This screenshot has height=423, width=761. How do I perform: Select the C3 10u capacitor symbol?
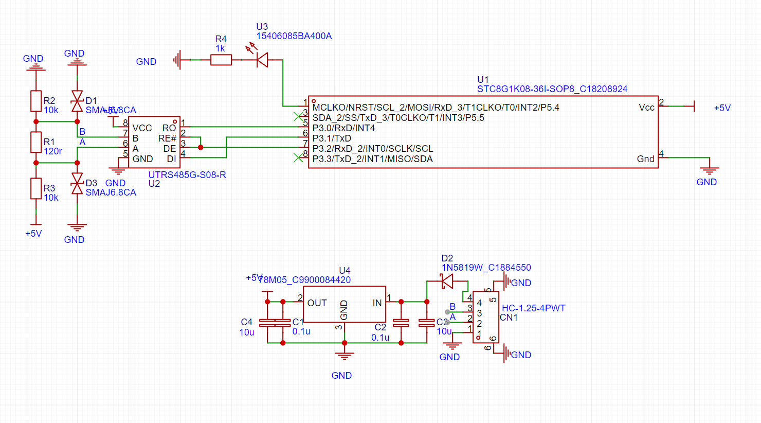[427, 323]
